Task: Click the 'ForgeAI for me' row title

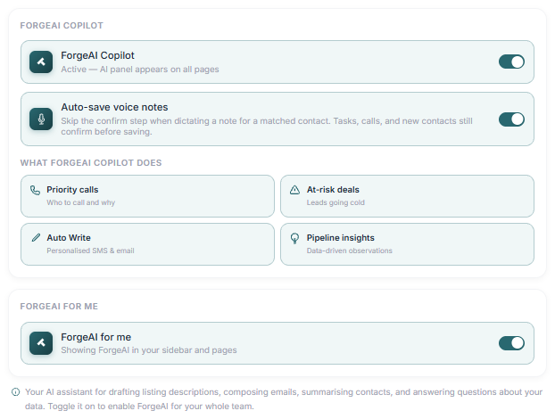Action: (x=96, y=337)
